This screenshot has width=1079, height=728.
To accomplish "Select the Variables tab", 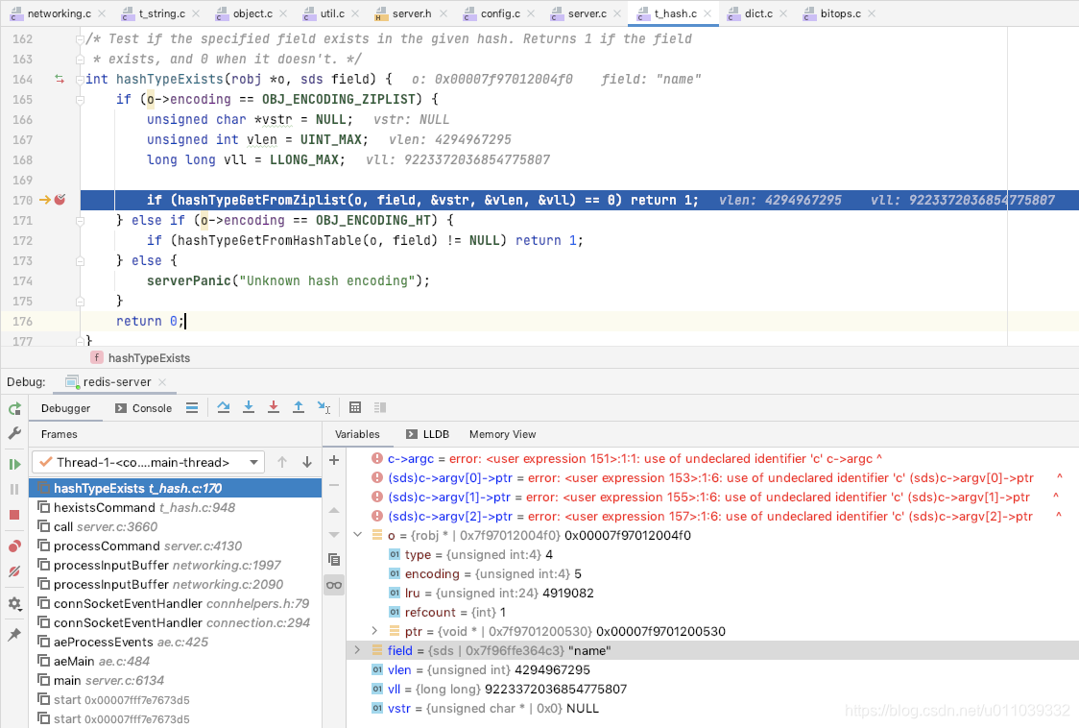I will click(x=357, y=434).
